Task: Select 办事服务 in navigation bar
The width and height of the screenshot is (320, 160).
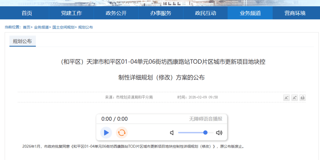Action: point(161,13)
